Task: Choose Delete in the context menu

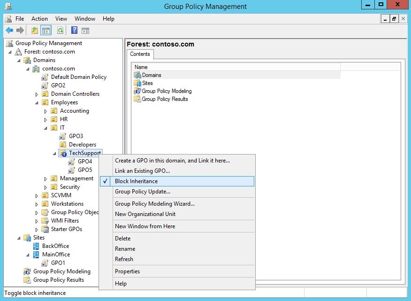Action: pyautogui.click(x=177, y=239)
